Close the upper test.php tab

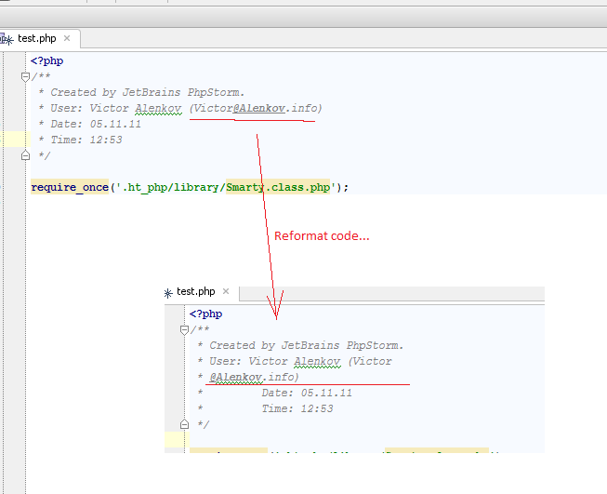[67, 38]
